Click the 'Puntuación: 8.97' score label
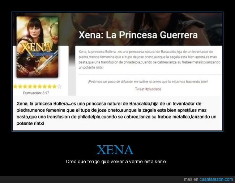The width and height of the screenshot is (235, 183). pyautogui.click(x=36, y=93)
